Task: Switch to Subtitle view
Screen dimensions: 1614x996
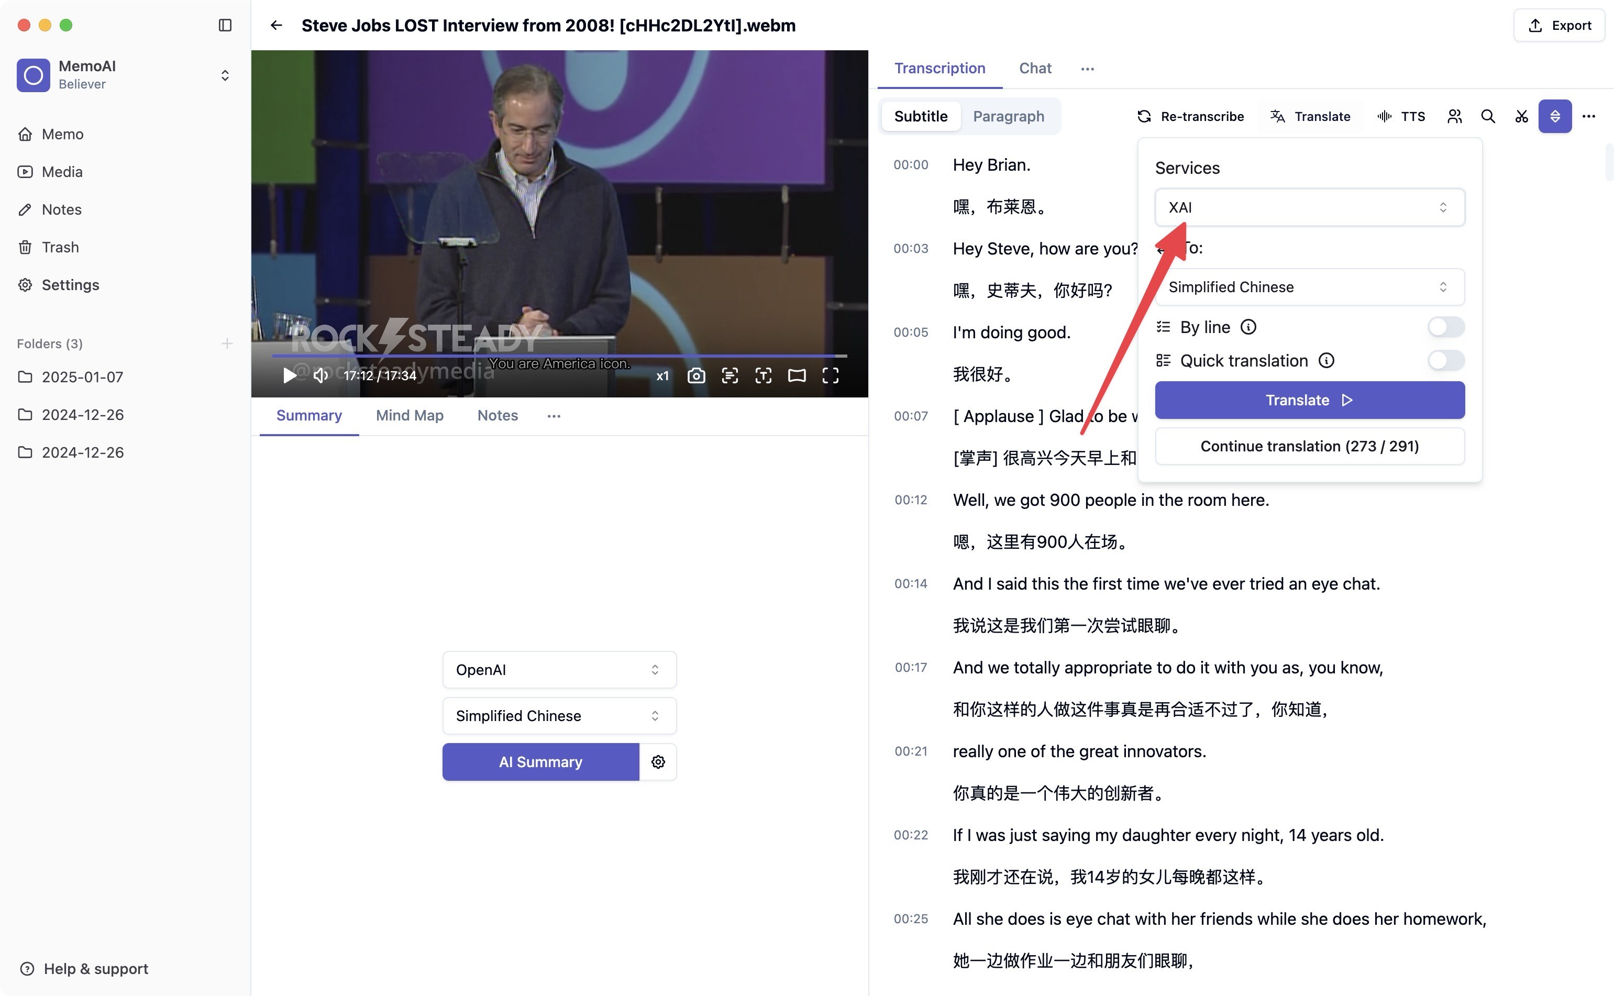Action: (x=920, y=117)
